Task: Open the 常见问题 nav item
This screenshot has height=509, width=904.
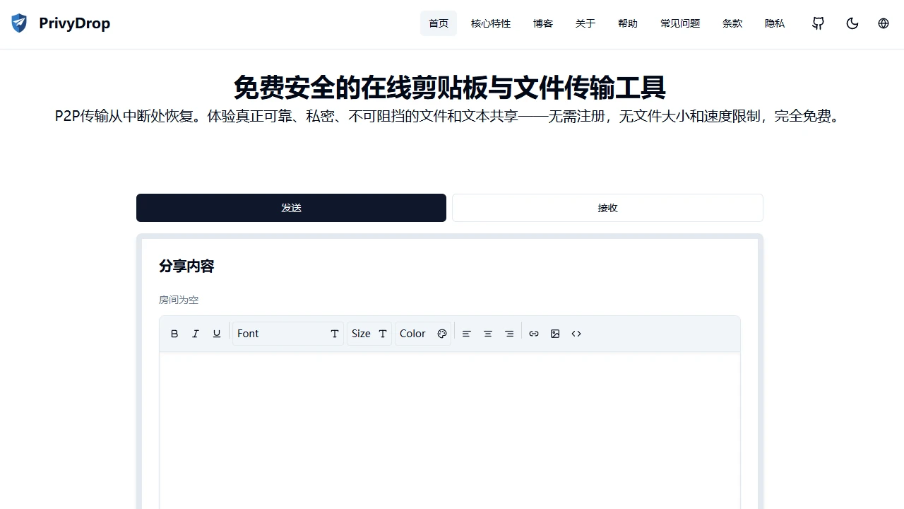Action: click(680, 23)
